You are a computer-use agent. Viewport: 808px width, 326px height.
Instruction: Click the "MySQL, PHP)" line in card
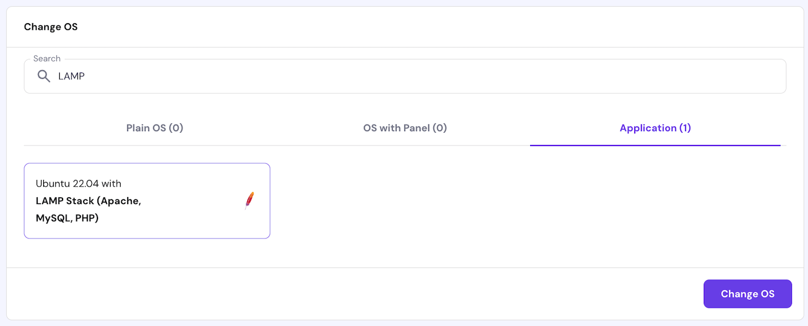click(x=67, y=218)
